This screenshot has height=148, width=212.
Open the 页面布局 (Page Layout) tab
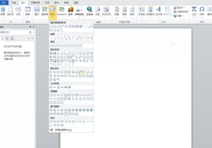click(x=35, y=2)
